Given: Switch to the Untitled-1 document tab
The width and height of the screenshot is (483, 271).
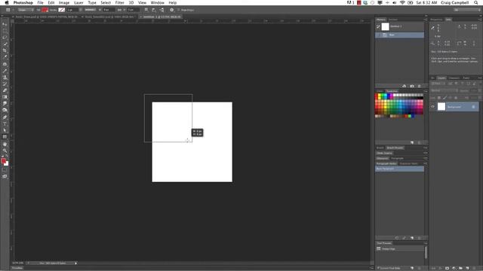Looking at the screenshot, I should coord(161,17).
